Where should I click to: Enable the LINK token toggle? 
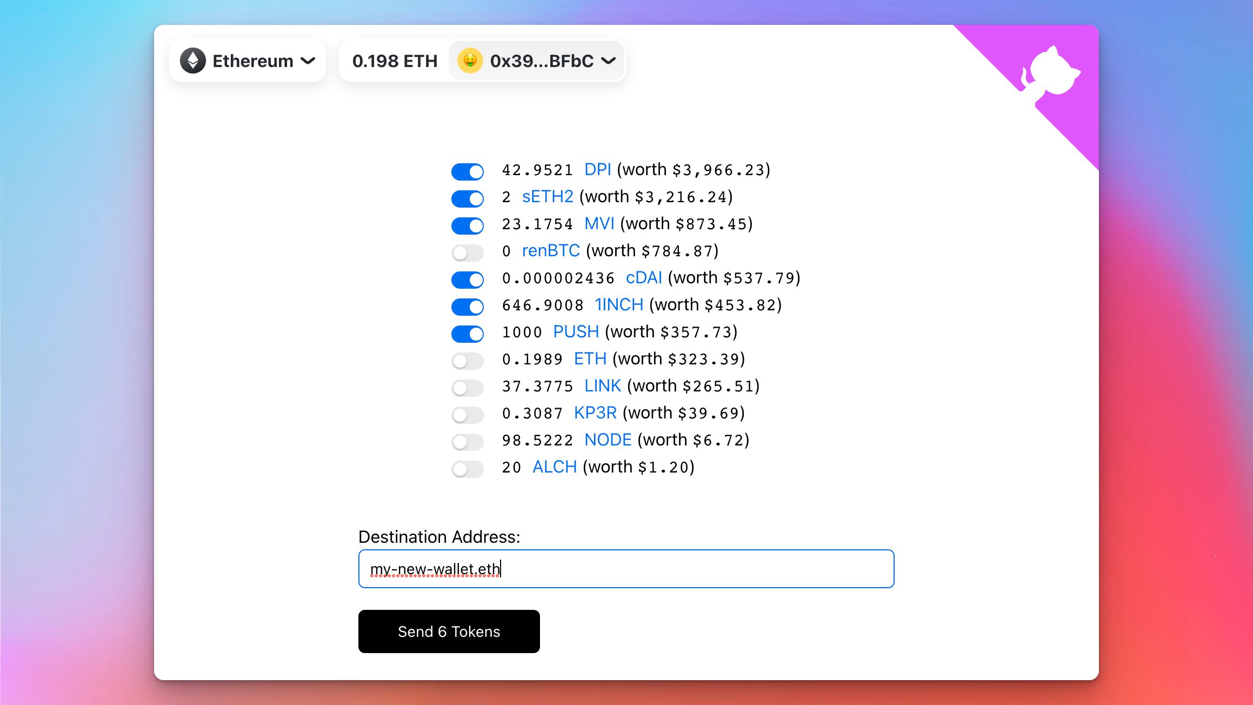(x=468, y=388)
